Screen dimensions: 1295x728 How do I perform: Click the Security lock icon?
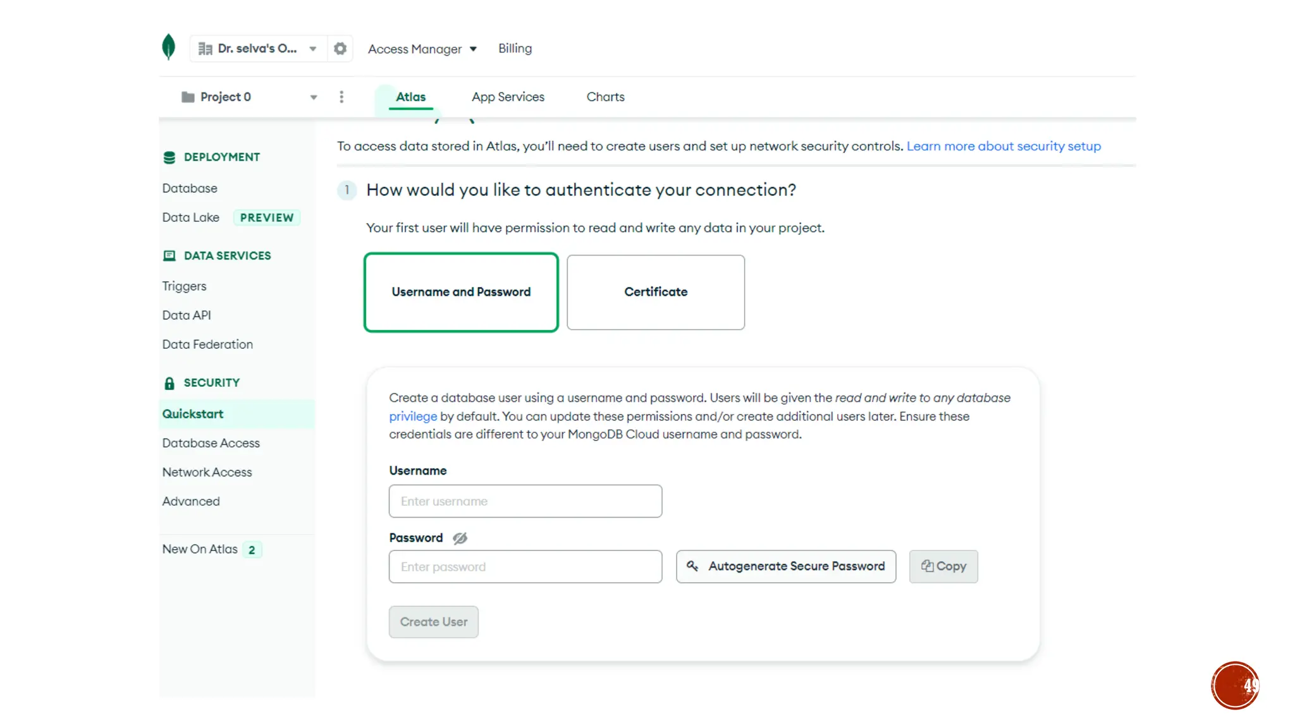[169, 383]
